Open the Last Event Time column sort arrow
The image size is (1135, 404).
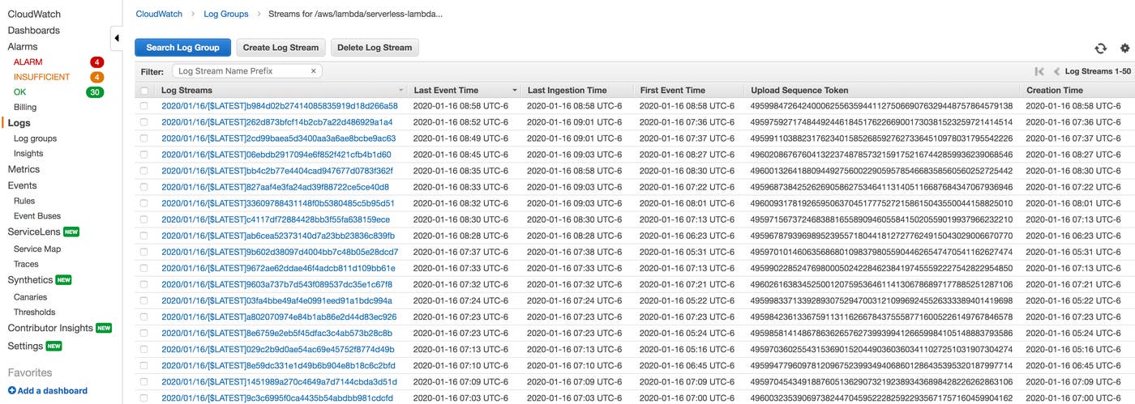point(514,91)
